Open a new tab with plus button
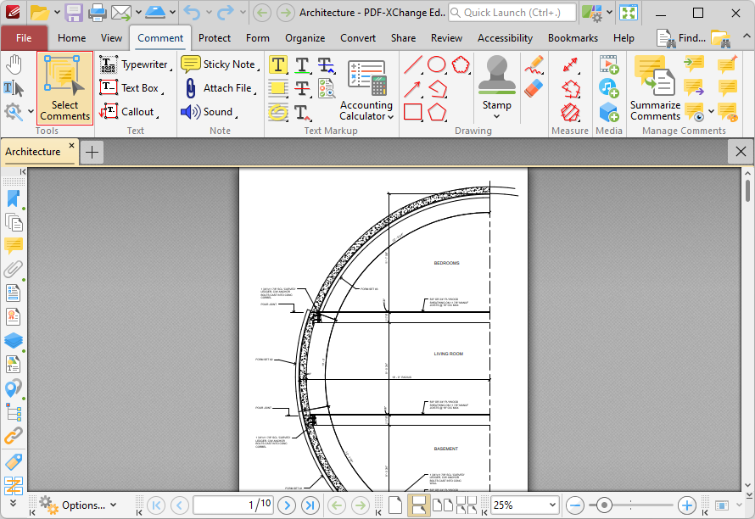The width and height of the screenshot is (755, 519). 92,152
